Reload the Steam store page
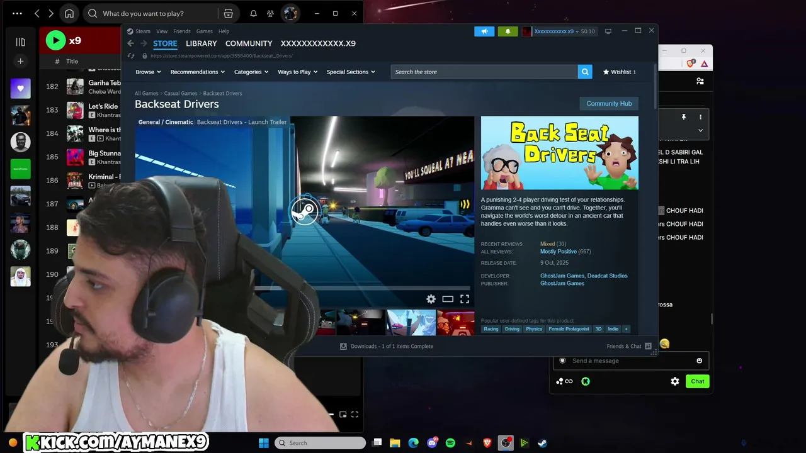This screenshot has width=806, height=453. (131, 55)
